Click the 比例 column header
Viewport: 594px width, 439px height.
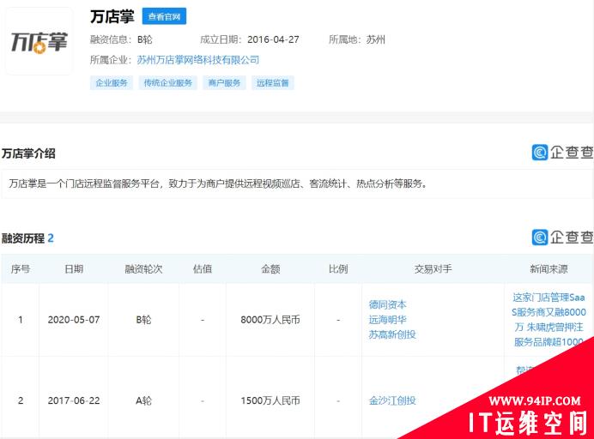click(338, 269)
